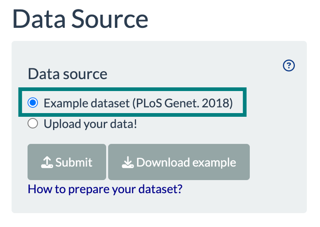320x227 pixels.
Task: Click the Upload your data! label text
Action: point(90,124)
